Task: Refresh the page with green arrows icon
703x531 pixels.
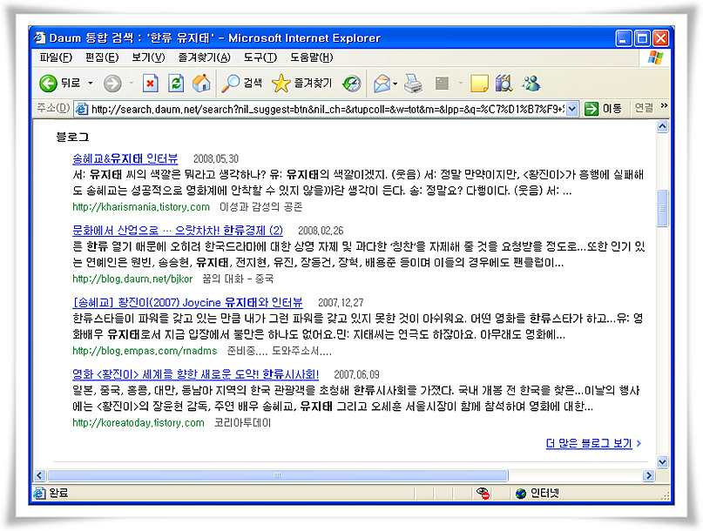Action: (x=176, y=84)
